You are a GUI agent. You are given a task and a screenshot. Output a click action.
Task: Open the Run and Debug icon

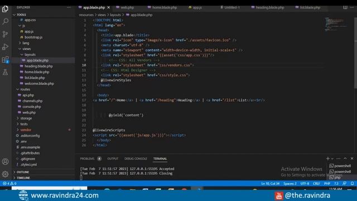(5, 47)
